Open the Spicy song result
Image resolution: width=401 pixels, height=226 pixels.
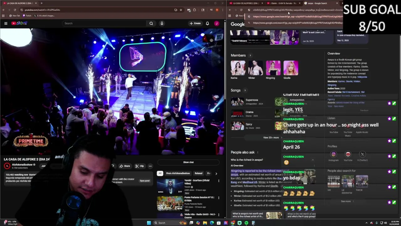pos(252,126)
